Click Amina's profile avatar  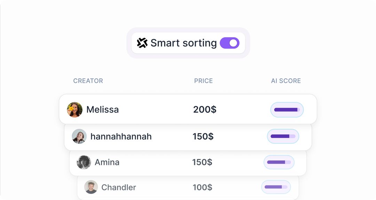point(84,162)
